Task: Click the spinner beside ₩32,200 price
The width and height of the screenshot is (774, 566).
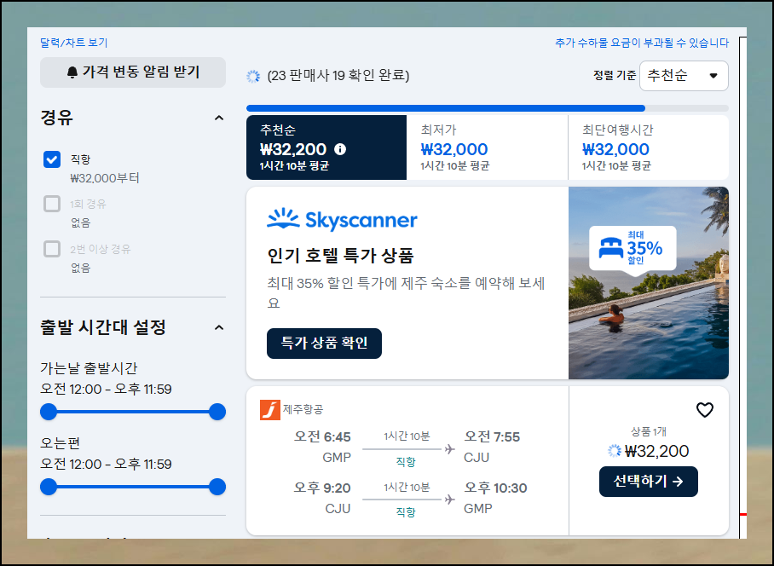Action: point(614,451)
